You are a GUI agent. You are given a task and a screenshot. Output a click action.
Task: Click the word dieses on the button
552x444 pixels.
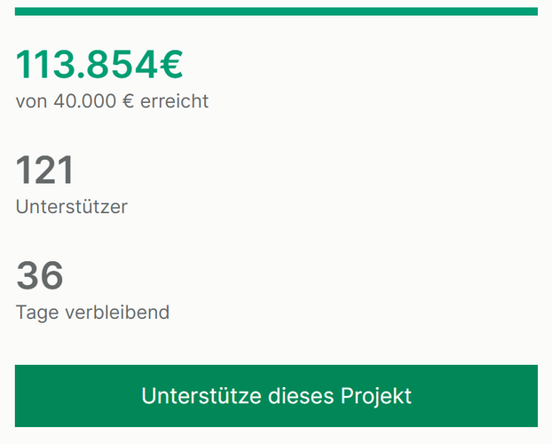point(301,396)
